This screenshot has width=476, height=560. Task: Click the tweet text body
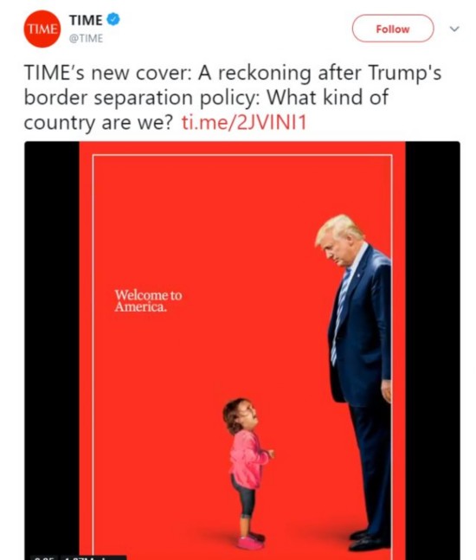(x=233, y=97)
